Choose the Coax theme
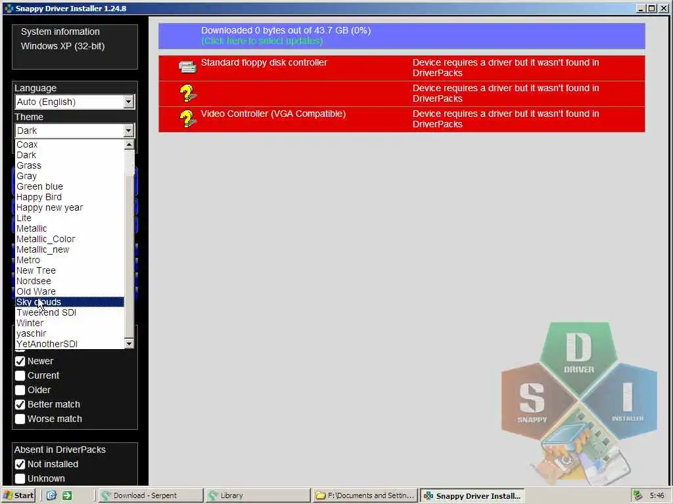 pyautogui.click(x=70, y=144)
